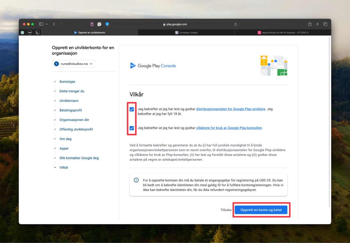
Task: Click the Vilkår heading text
Action: (x=136, y=94)
